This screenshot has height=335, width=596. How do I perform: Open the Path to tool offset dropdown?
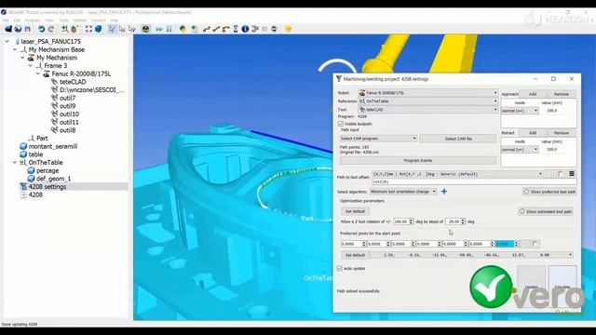(x=457, y=174)
